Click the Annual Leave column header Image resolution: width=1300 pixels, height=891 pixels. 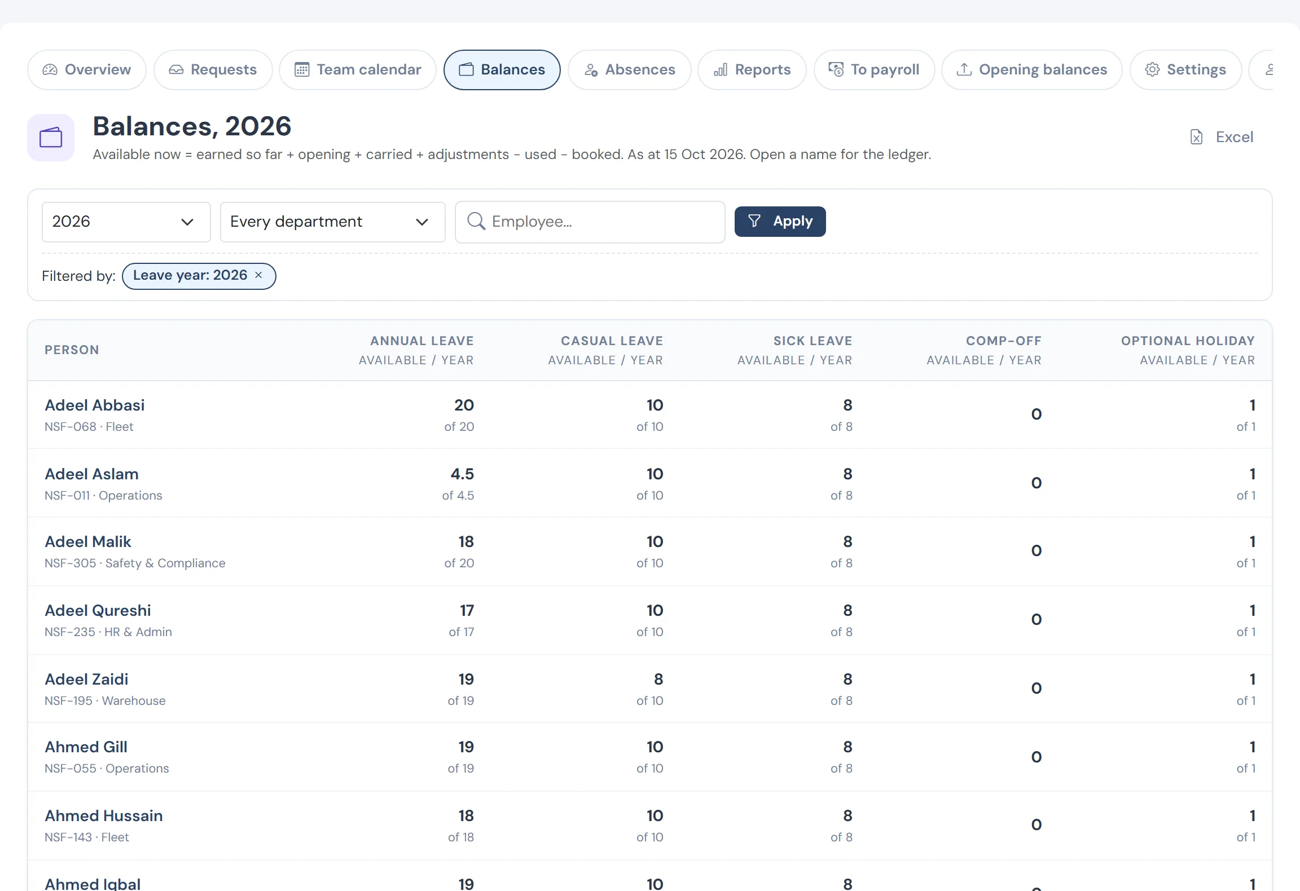pyautogui.click(x=416, y=350)
